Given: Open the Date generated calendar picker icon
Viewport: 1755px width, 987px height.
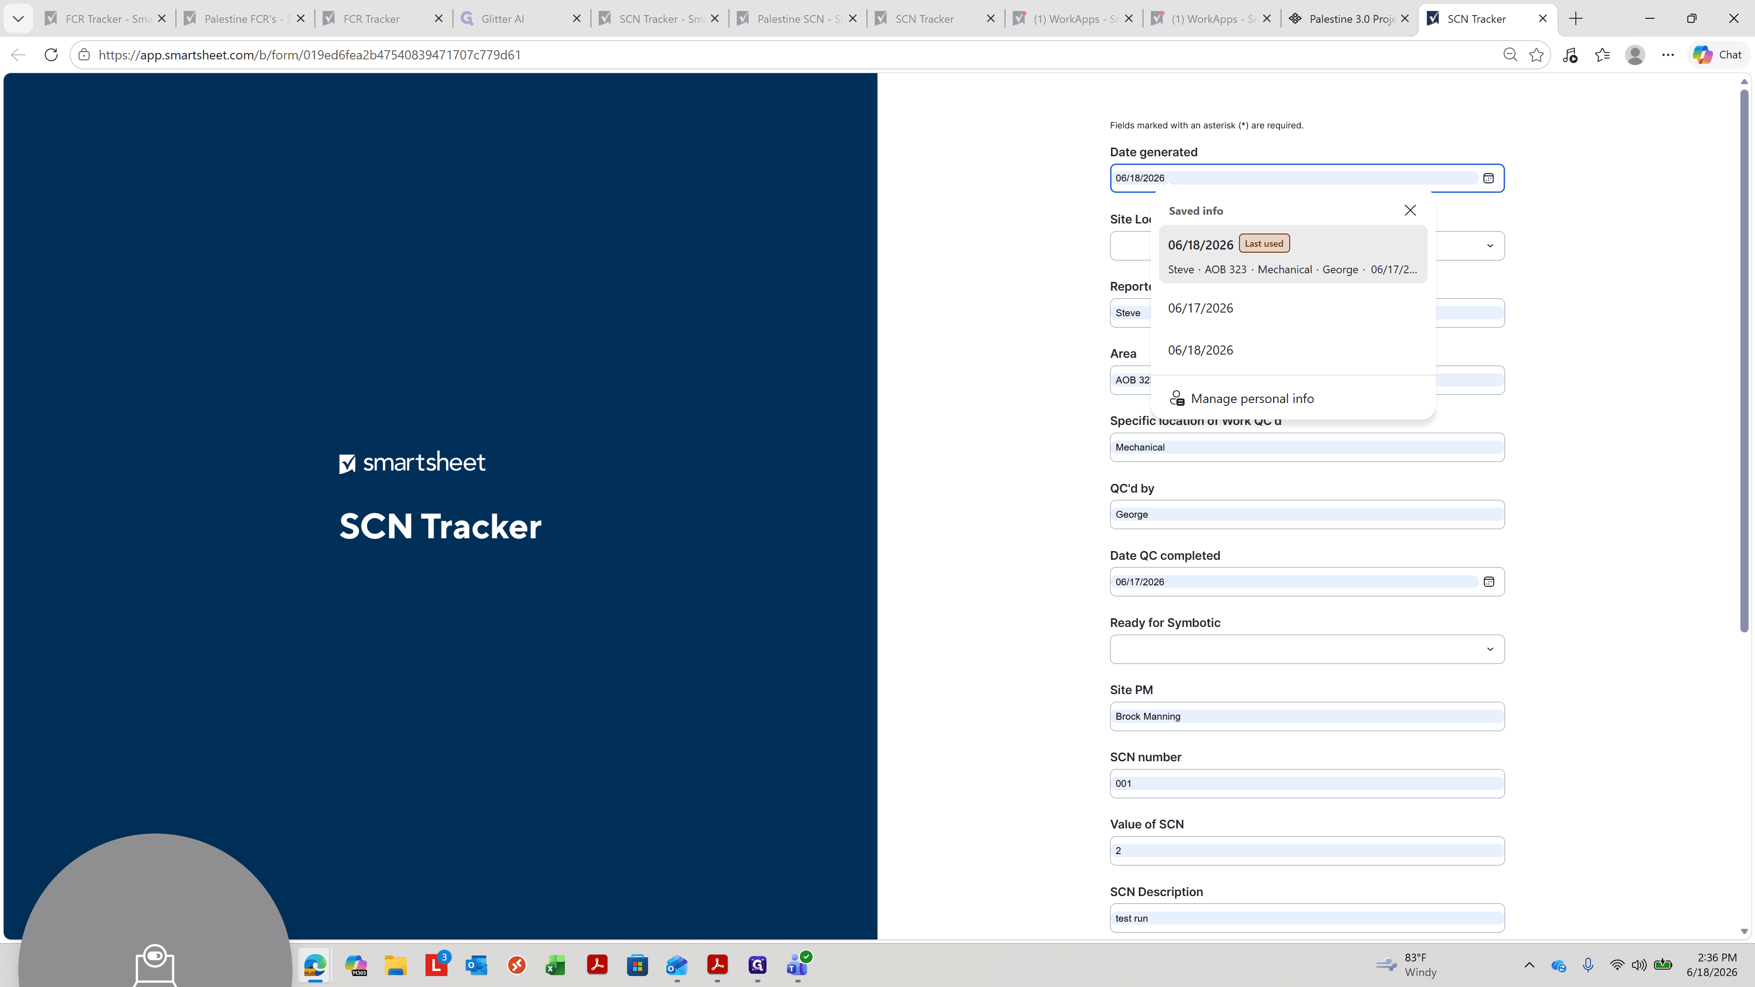Looking at the screenshot, I should [1489, 178].
